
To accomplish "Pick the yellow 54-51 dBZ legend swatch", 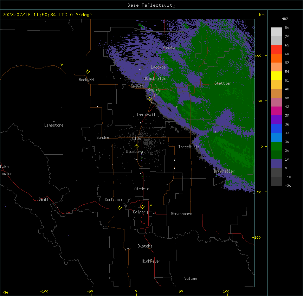I will click(x=276, y=76).
